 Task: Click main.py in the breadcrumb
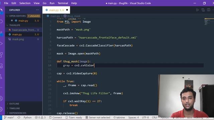(x=55, y=16)
